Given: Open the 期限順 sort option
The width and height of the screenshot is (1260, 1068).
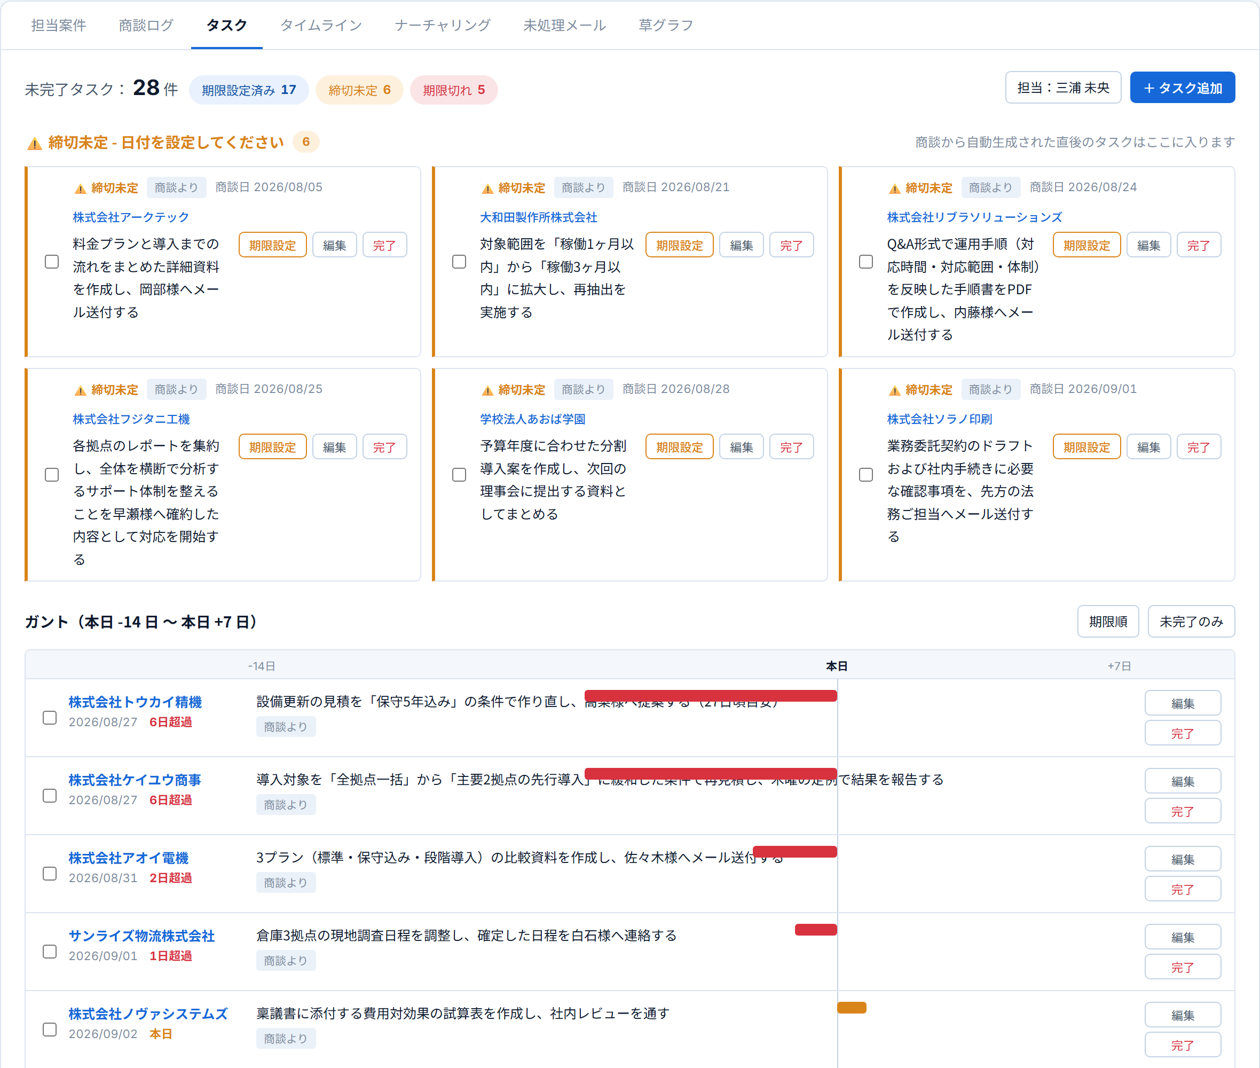Looking at the screenshot, I should pyautogui.click(x=1108, y=621).
